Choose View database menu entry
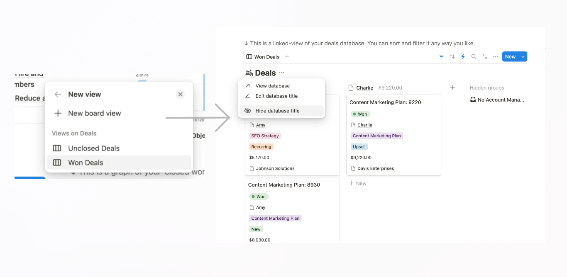 pyautogui.click(x=281, y=86)
